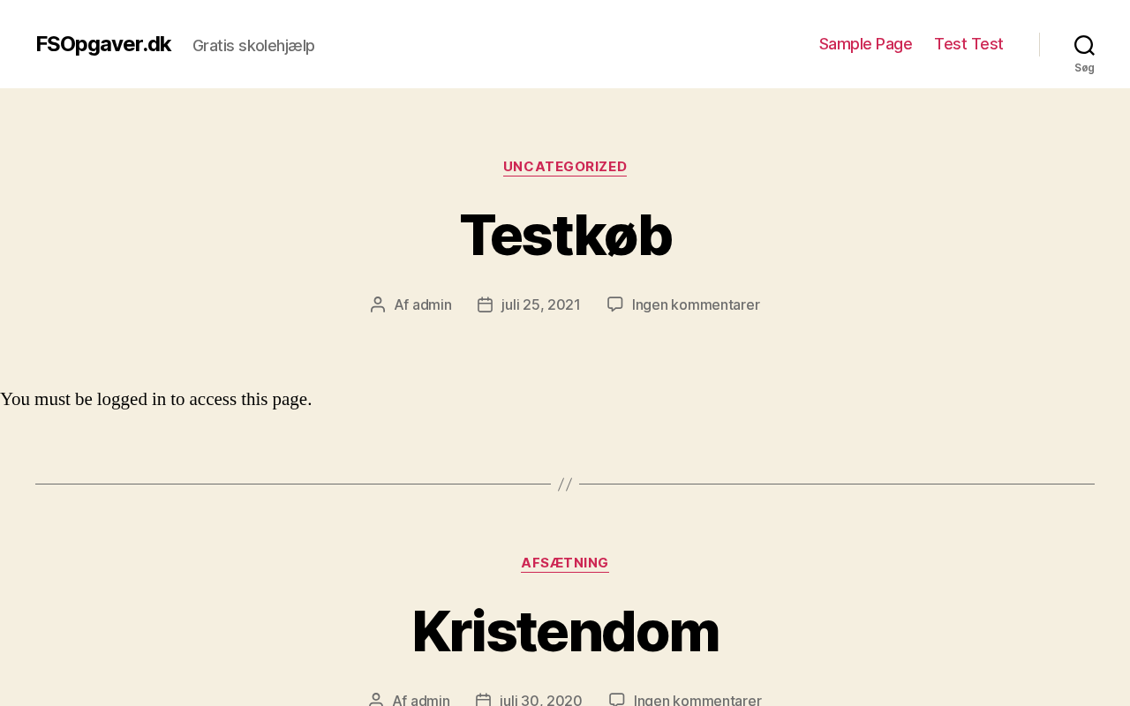
Task: Open the Testkøb post title
Action: click(x=566, y=236)
